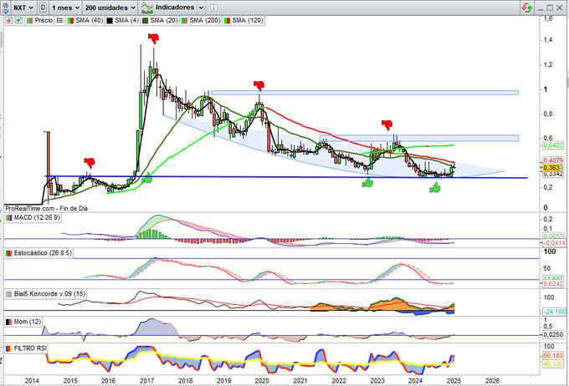
Task: Click the red-green refresh icon top right
Action: [x=525, y=7]
